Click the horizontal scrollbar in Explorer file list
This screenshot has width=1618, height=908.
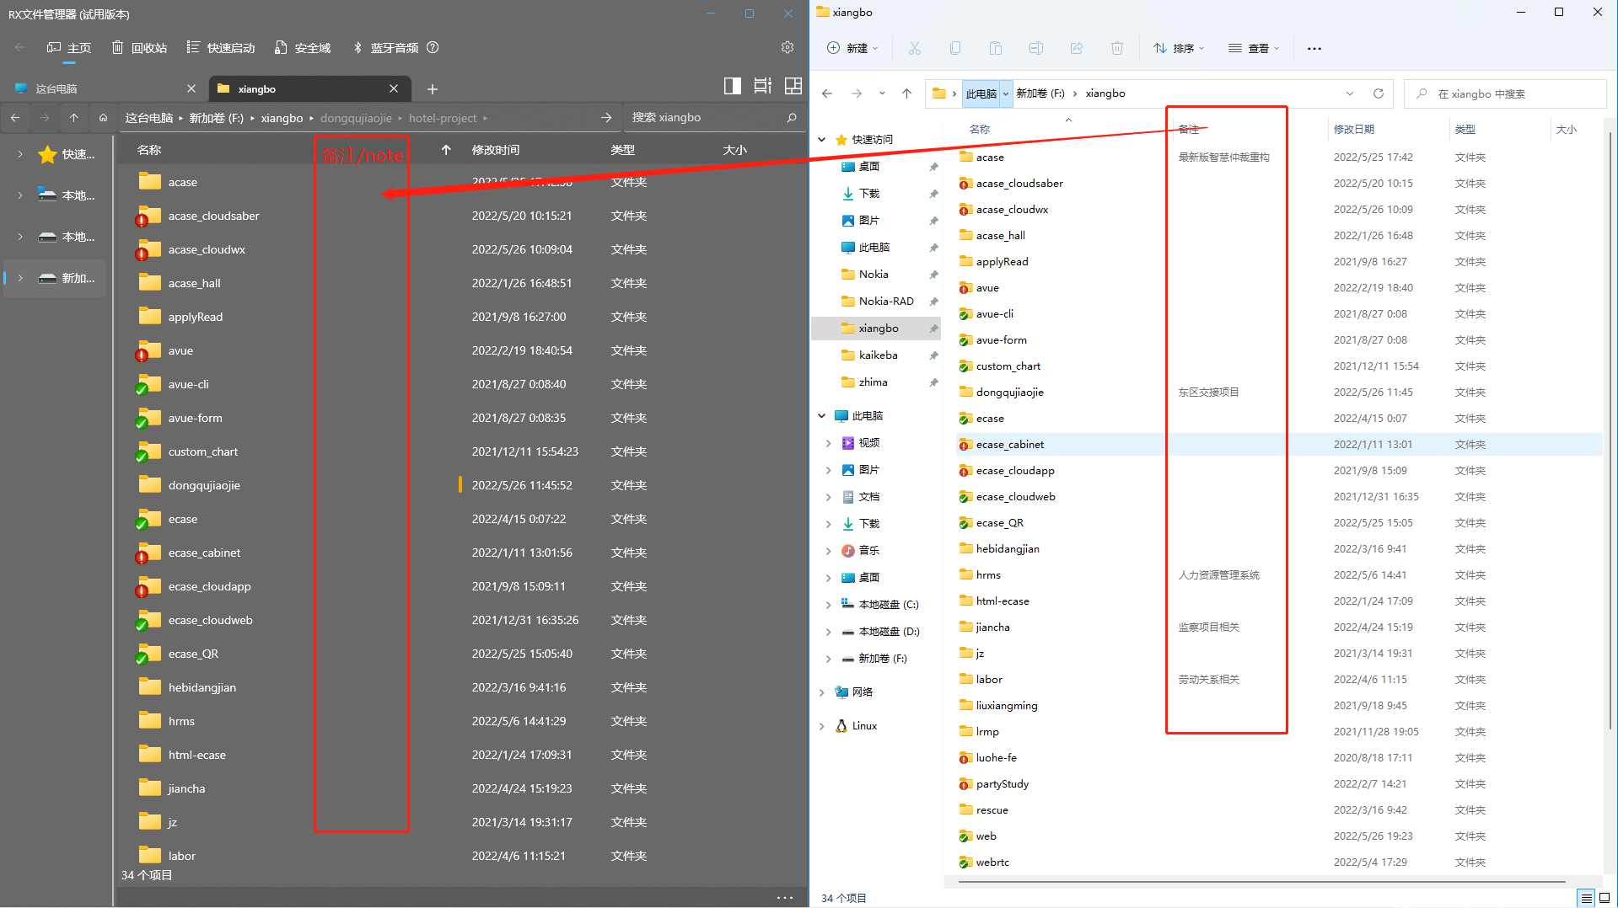pos(1262,882)
